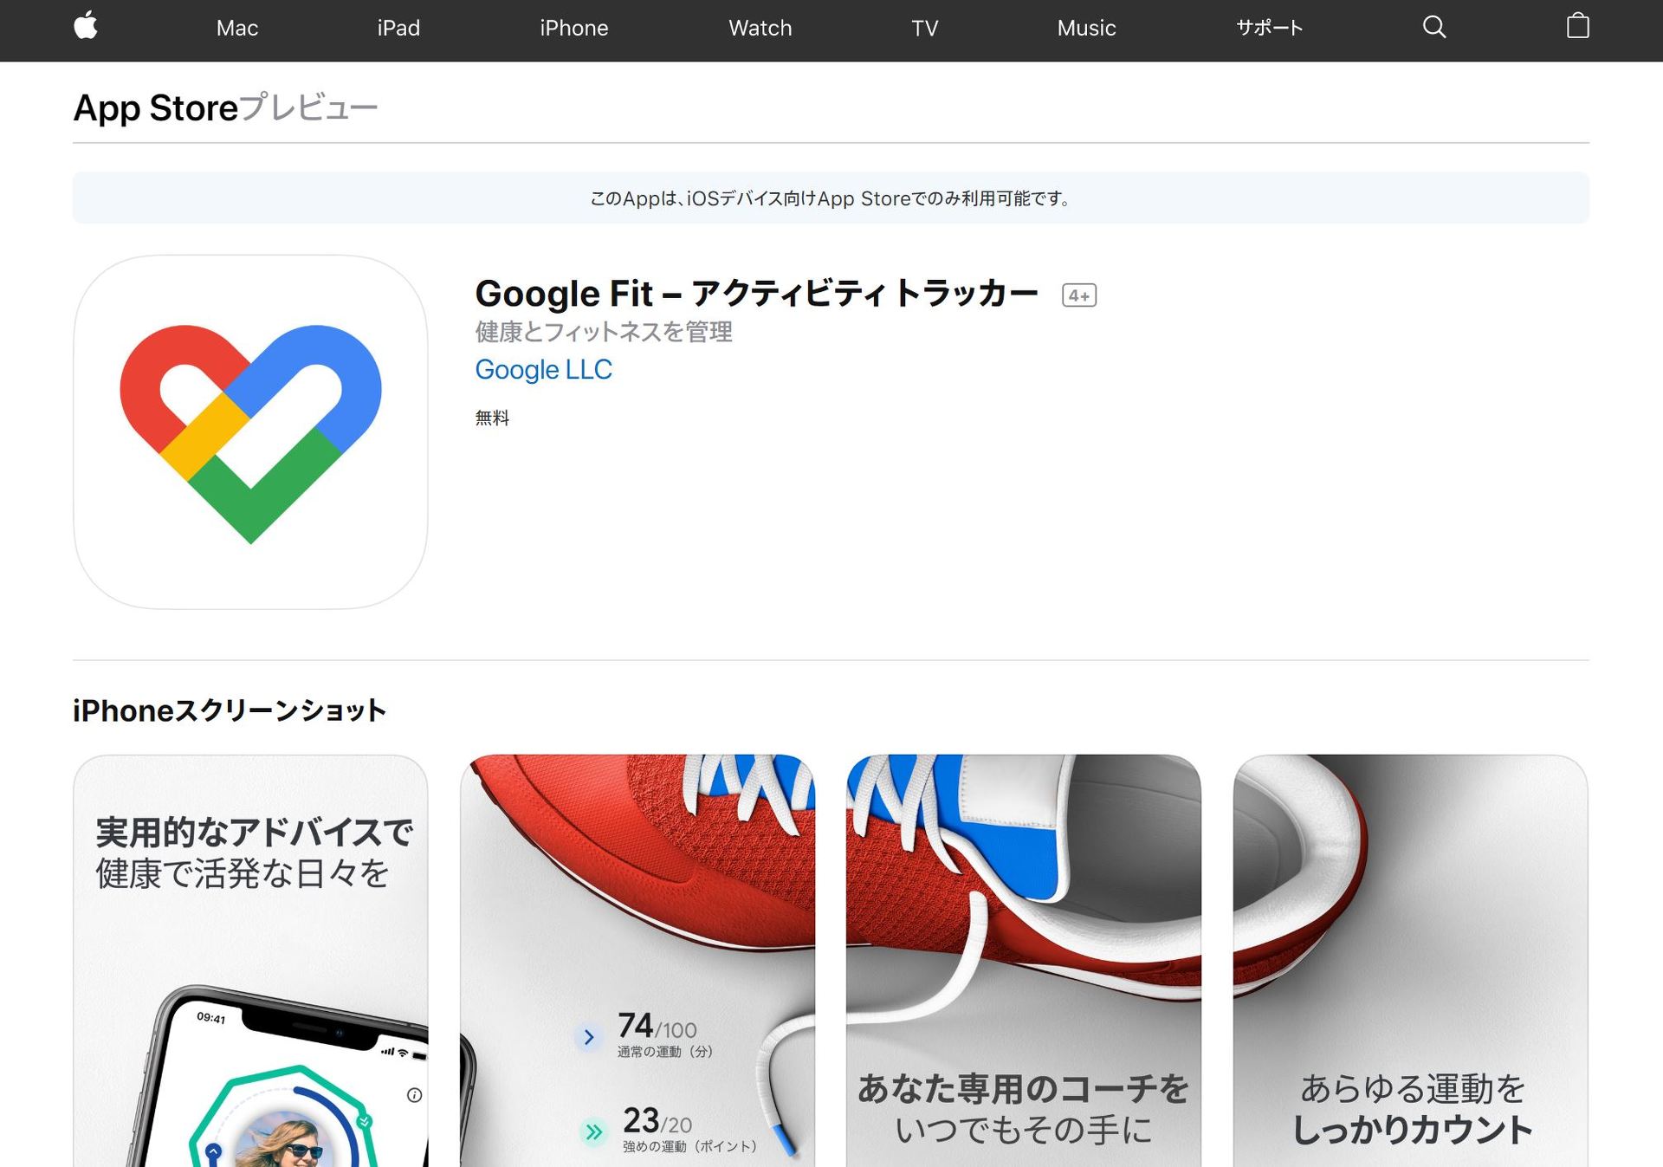Open the shopping bag icon
Viewport: 1663px width, 1167px height.
pos(1577,27)
